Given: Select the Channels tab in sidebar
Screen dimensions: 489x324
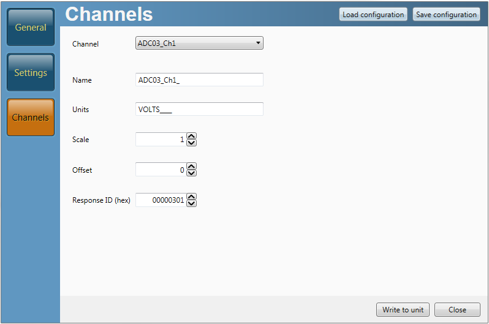Looking at the screenshot, I should [31, 117].
